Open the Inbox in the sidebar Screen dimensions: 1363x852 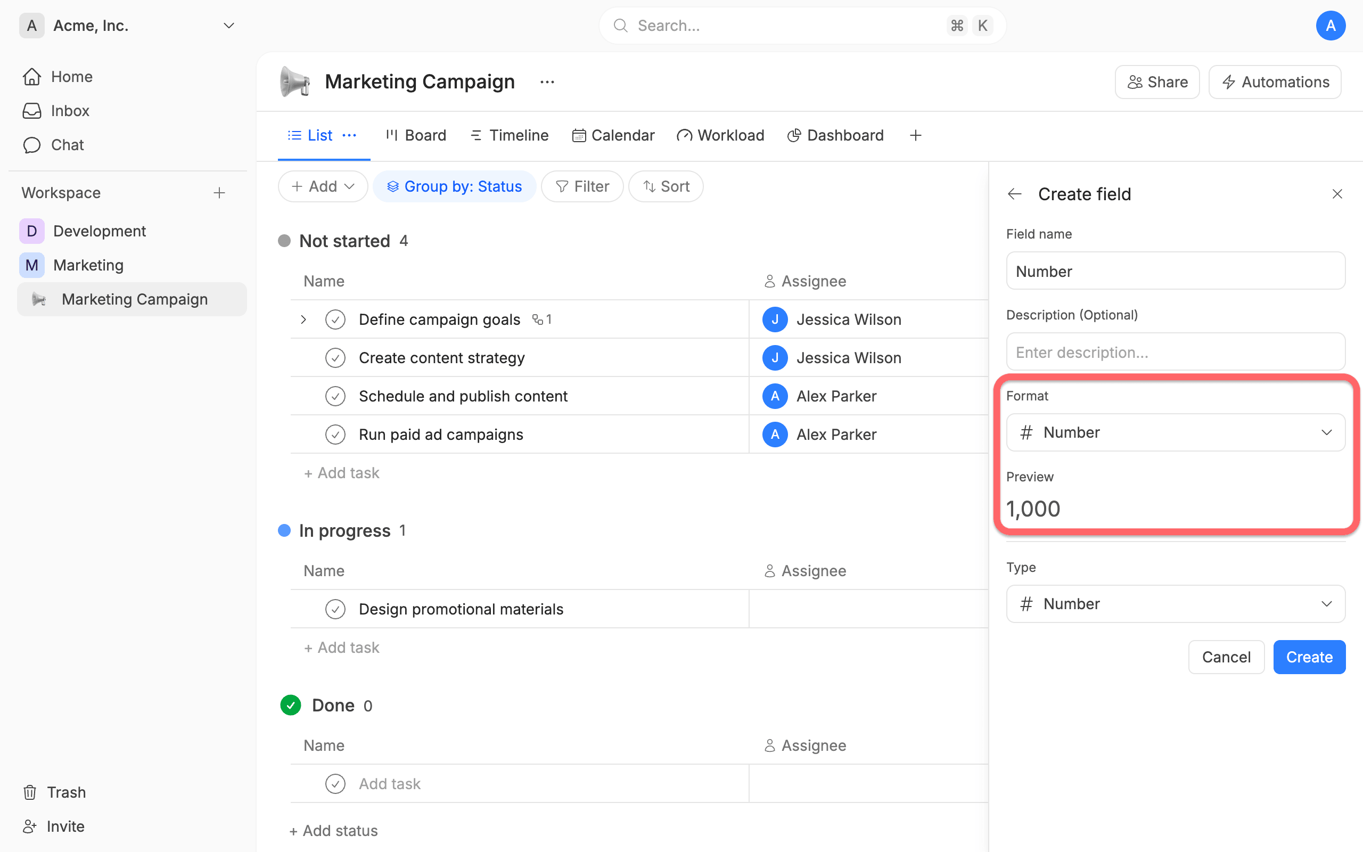(56, 110)
